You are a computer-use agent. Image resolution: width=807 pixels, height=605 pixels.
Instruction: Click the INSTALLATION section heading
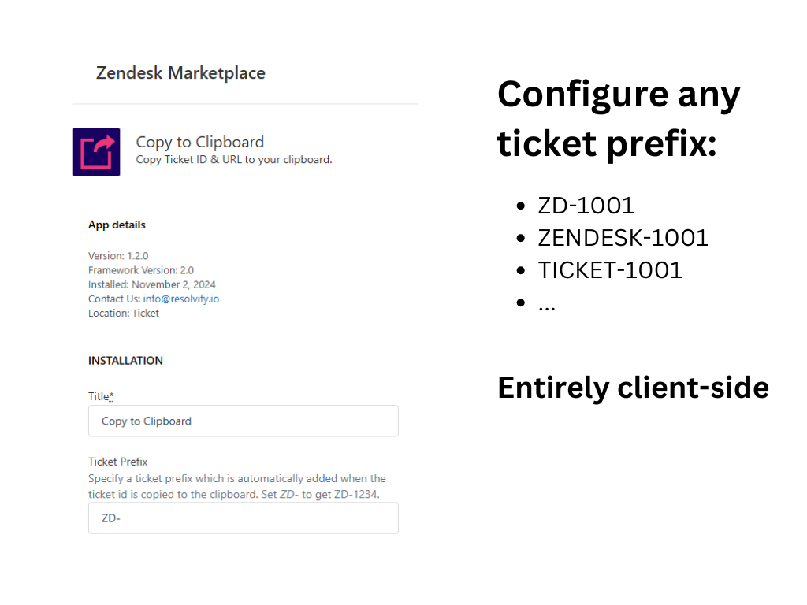tap(125, 361)
